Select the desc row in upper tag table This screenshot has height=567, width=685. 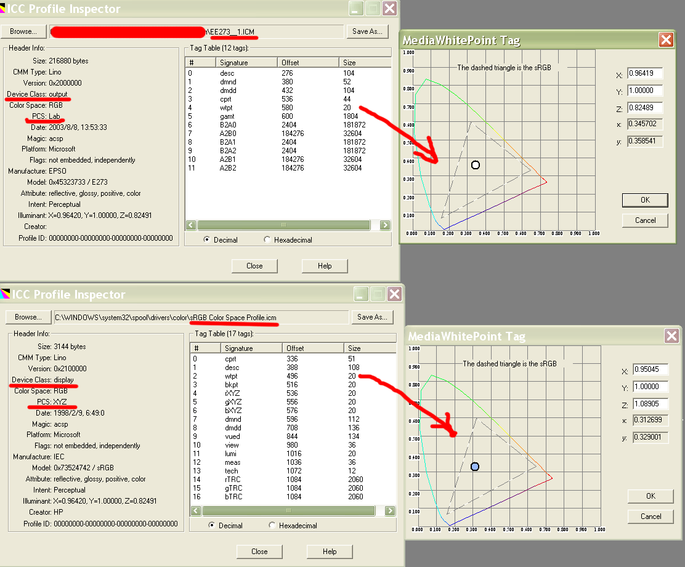click(x=288, y=73)
